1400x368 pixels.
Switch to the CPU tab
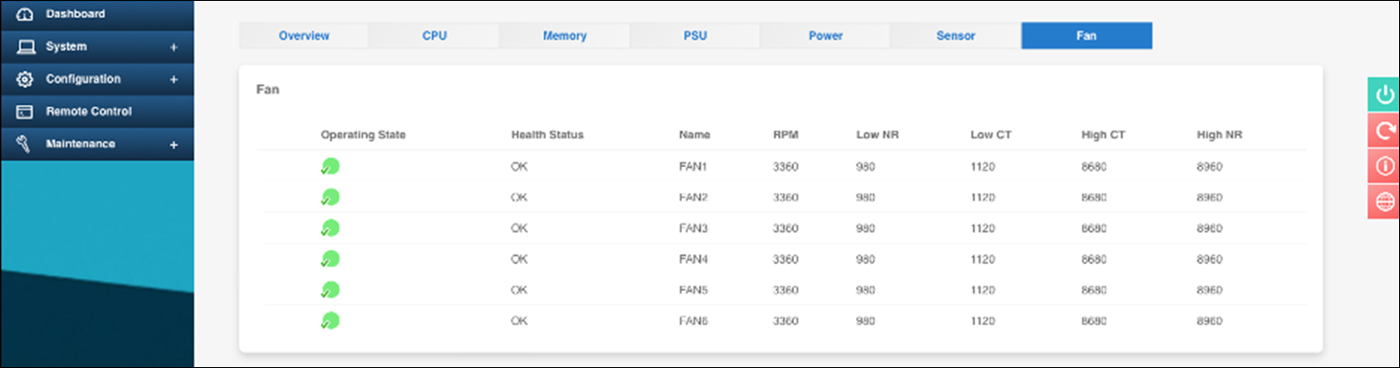[434, 36]
